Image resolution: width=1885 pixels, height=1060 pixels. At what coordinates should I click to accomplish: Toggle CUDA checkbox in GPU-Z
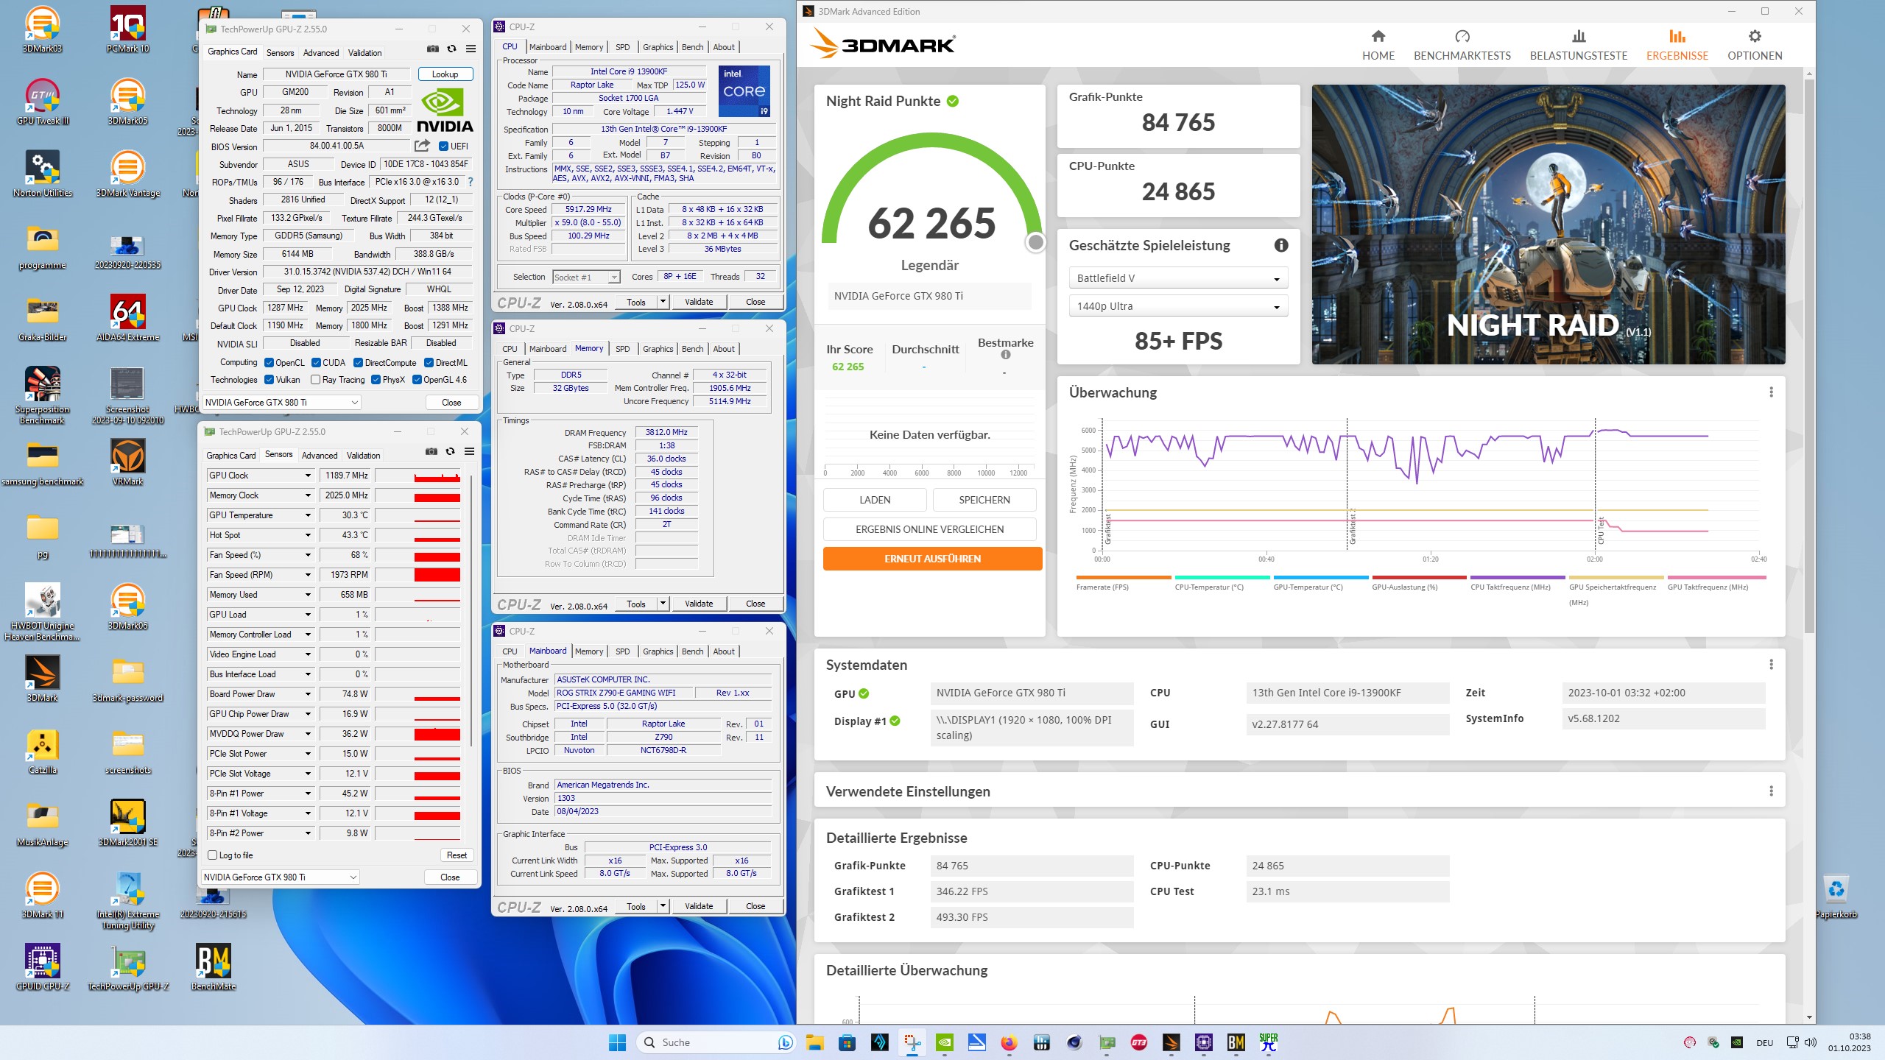(x=316, y=363)
